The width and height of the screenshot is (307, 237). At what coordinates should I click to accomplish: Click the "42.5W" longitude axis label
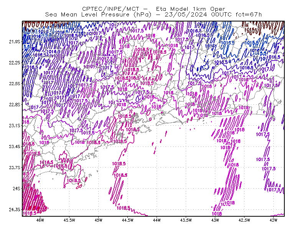244,220
